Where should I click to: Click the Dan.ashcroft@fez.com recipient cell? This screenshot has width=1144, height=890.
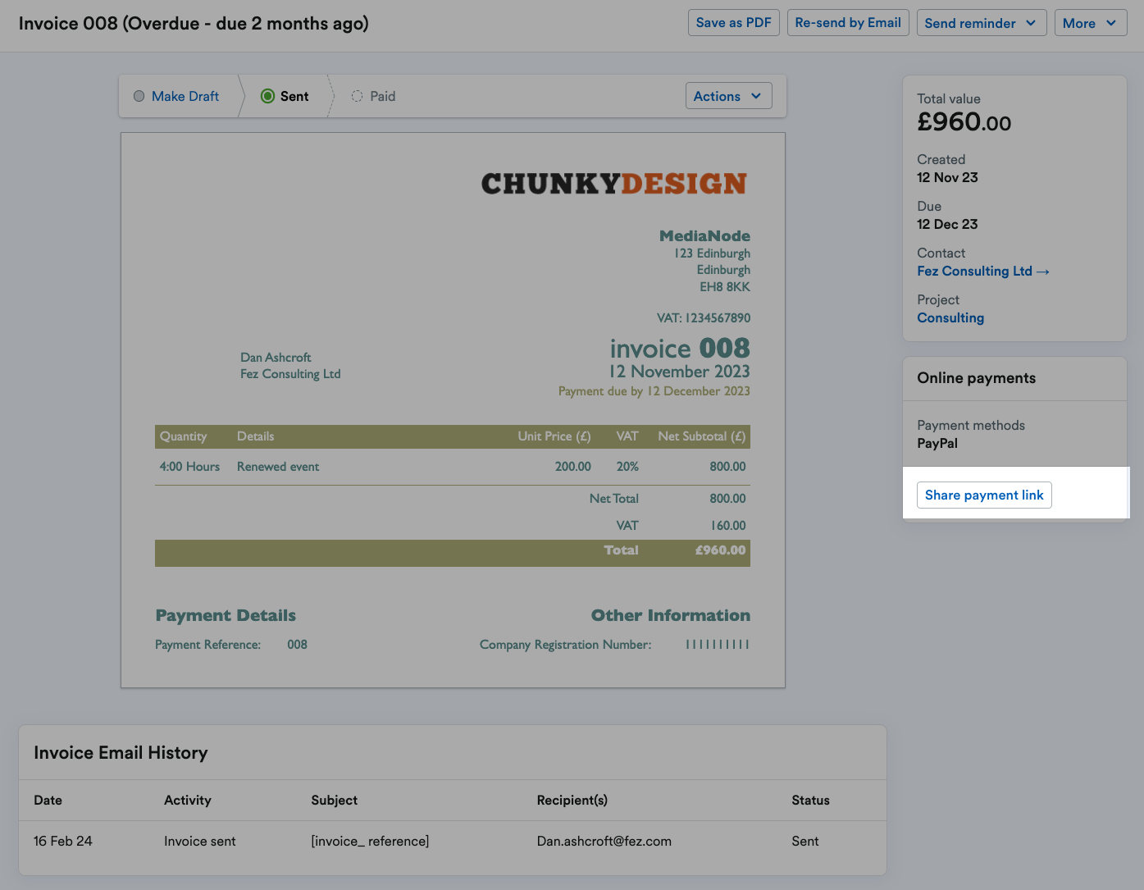(x=604, y=841)
